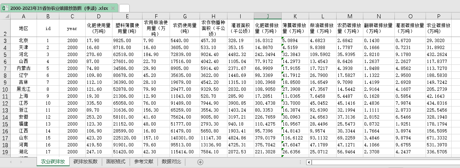
Task: Select the 湖北 region cell
Action: coord(24,152)
